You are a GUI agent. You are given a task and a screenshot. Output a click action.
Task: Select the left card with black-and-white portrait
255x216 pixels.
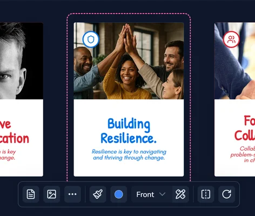tap(22, 99)
